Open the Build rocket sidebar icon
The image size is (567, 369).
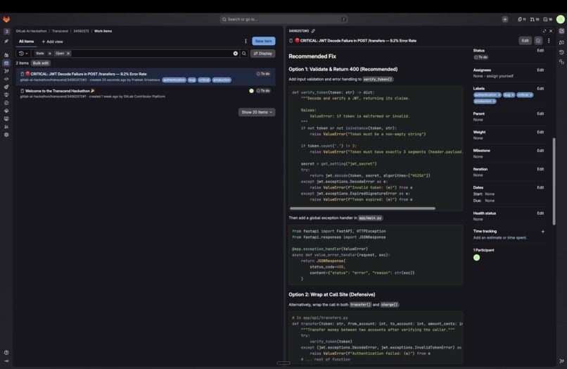[6, 87]
